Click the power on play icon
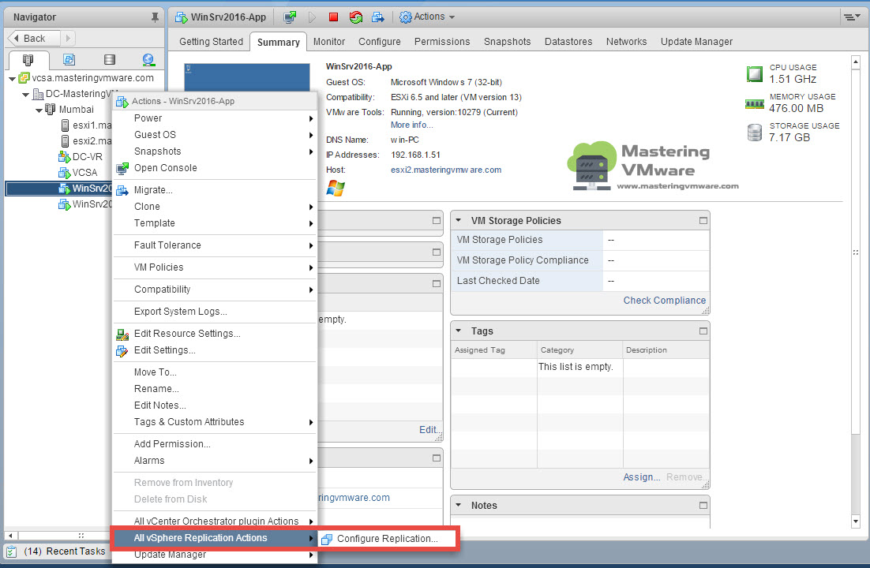 click(312, 17)
